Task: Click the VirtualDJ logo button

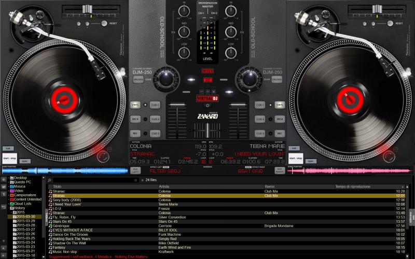Action: point(208,98)
